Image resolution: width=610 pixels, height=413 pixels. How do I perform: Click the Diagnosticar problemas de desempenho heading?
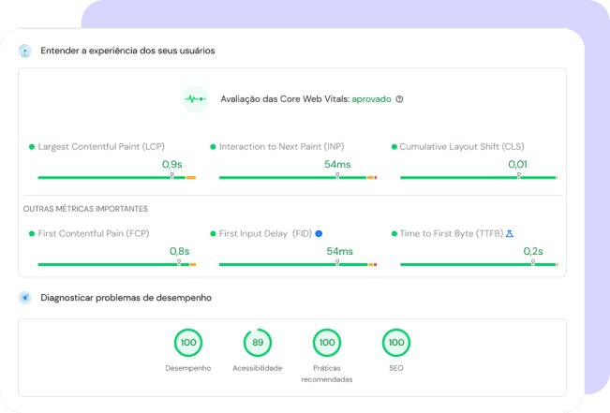click(x=126, y=298)
